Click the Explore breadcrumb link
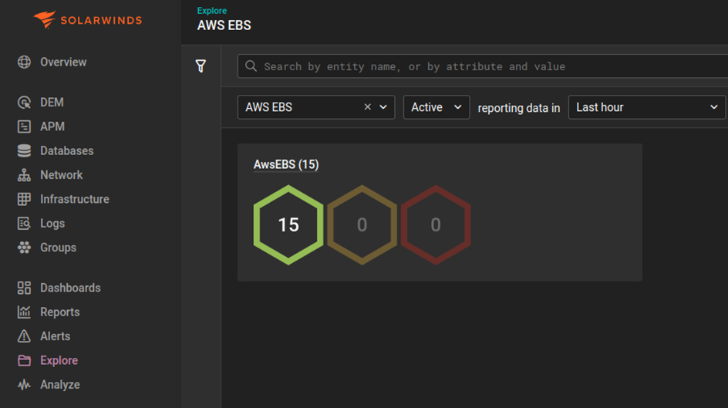 pos(212,10)
